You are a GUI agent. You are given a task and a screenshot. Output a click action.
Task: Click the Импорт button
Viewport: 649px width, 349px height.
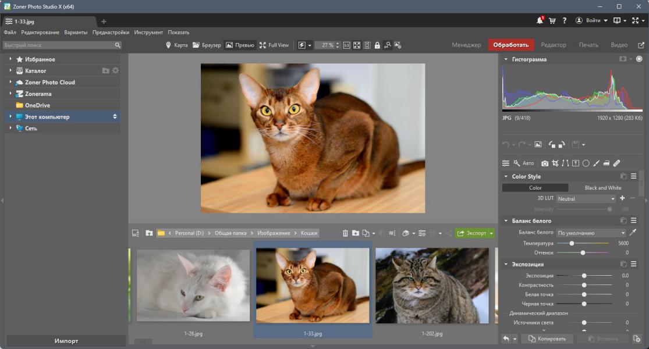click(x=66, y=341)
